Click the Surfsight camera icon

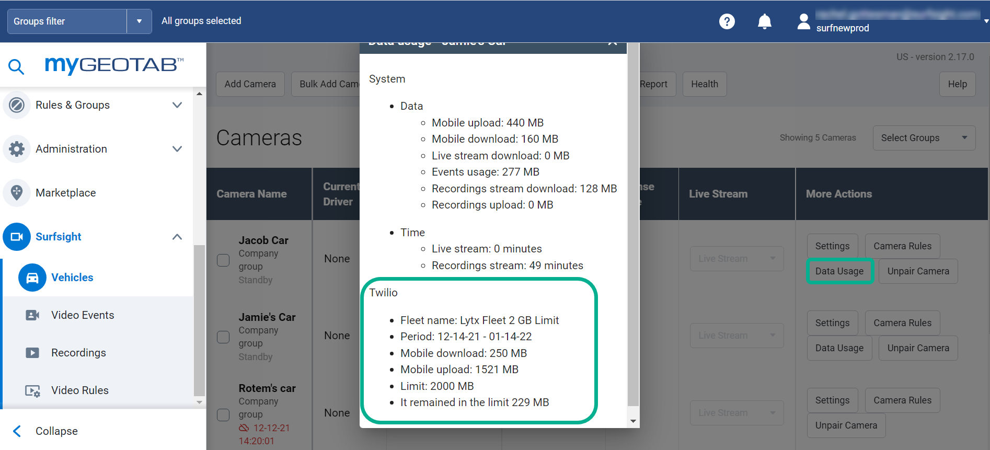pos(17,237)
